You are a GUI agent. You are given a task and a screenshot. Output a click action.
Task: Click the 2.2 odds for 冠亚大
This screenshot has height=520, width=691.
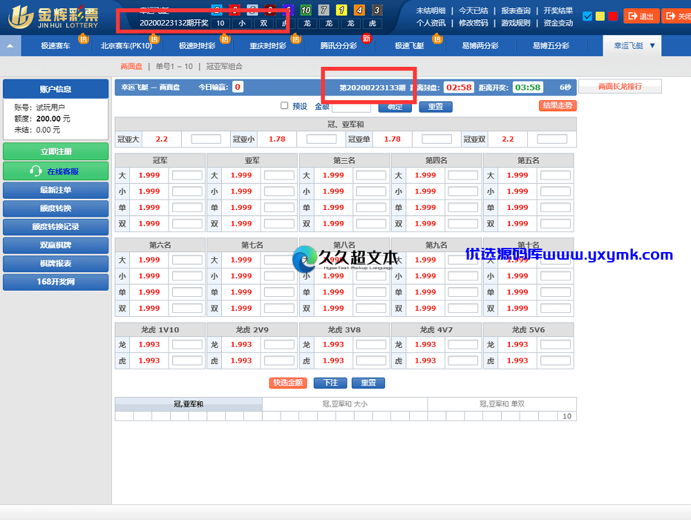pyautogui.click(x=162, y=139)
